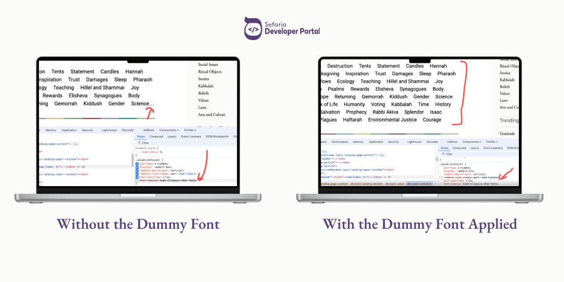Click Filter input in right laptop styles pane
Screen dimensions: 564x282
(479, 154)
